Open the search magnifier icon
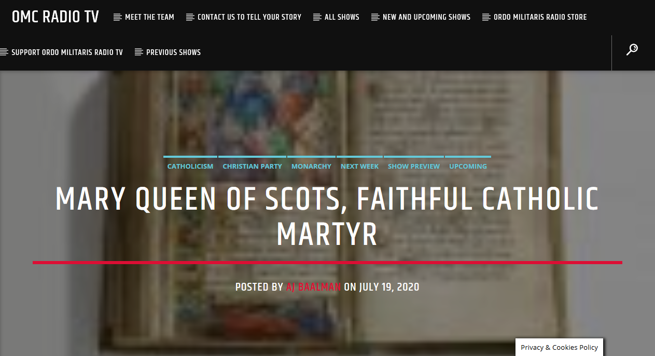Viewport: 655px width, 356px height. pyautogui.click(x=632, y=49)
